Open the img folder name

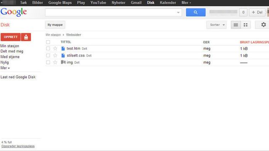tap(70, 62)
